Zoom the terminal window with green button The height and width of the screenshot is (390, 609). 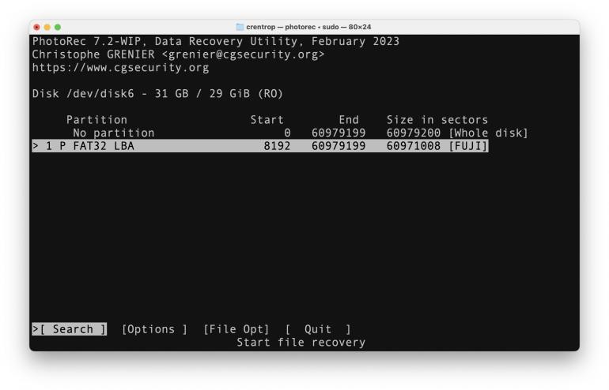tap(58, 27)
